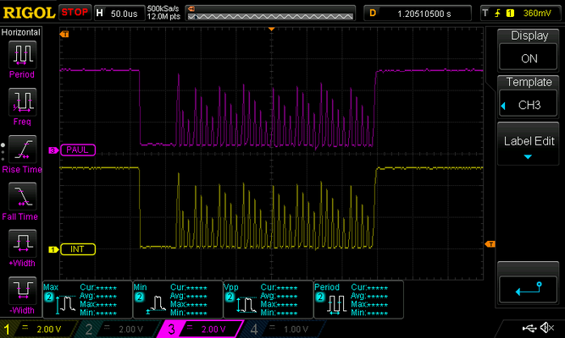
Task: Choose the Fall Time measurement
Action: click(x=23, y=198)
